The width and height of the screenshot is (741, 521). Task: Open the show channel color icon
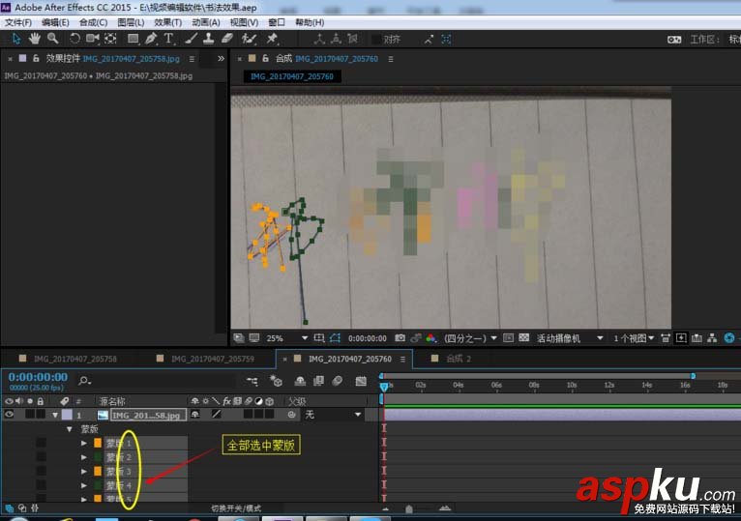431,338
